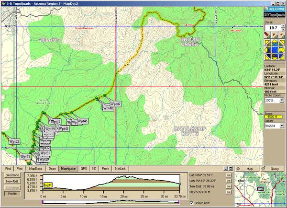Click the red zigzag globe zoom icon

267,35
